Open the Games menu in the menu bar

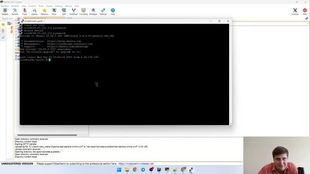click(x=49, y=6)
